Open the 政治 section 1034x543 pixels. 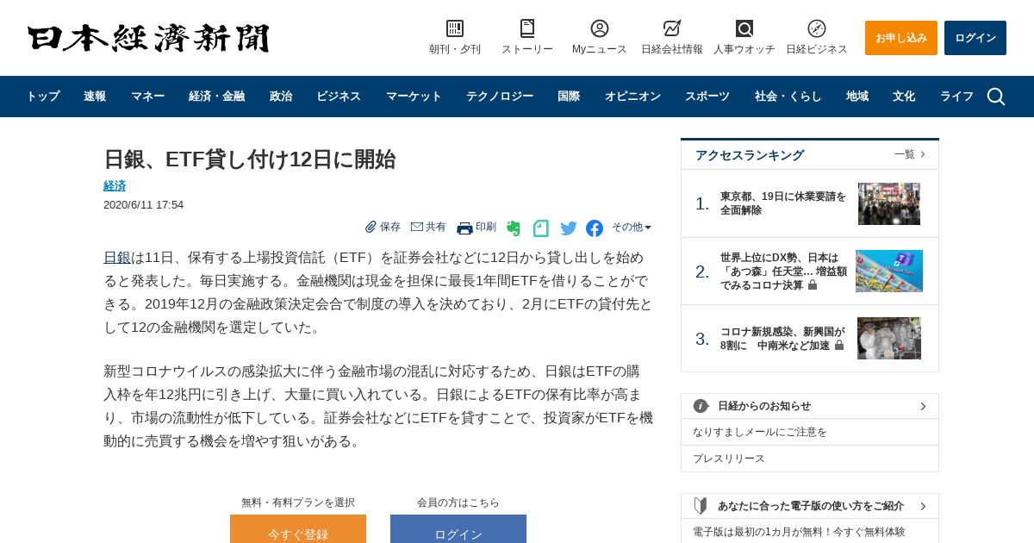[x=281, y=97]
